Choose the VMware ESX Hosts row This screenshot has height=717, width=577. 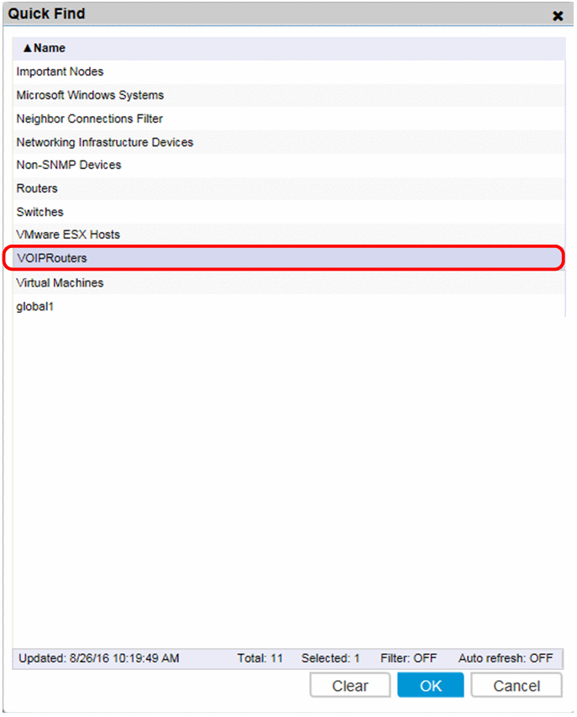coord(68,235)
